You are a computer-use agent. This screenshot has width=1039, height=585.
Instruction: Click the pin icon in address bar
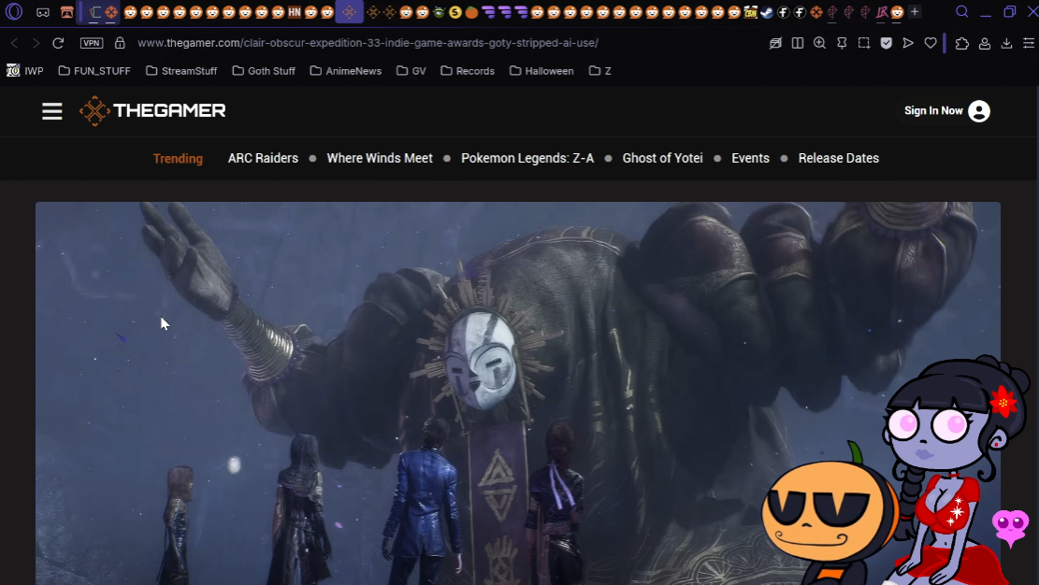842,43
